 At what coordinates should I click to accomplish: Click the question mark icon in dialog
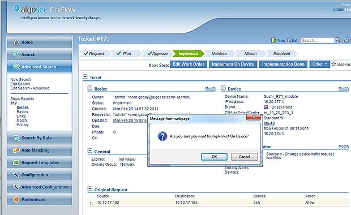[x=162, y=136]
